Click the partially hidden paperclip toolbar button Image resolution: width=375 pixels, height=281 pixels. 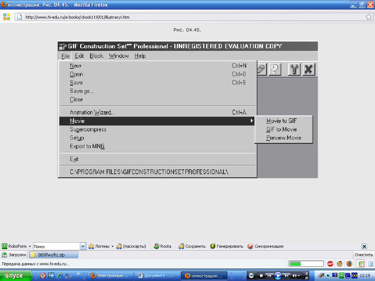(262, 69)
